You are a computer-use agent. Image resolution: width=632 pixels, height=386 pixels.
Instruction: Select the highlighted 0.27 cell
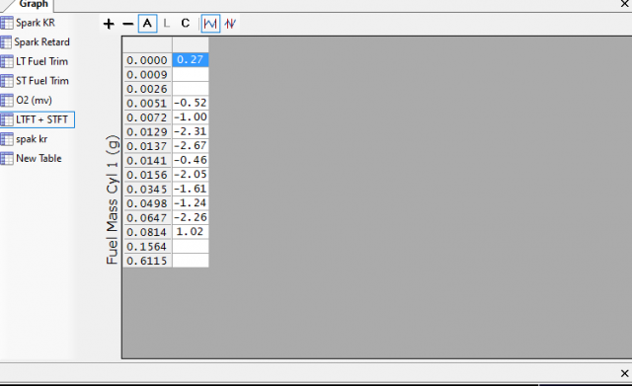pyautogui.click(x=191, y=59)
